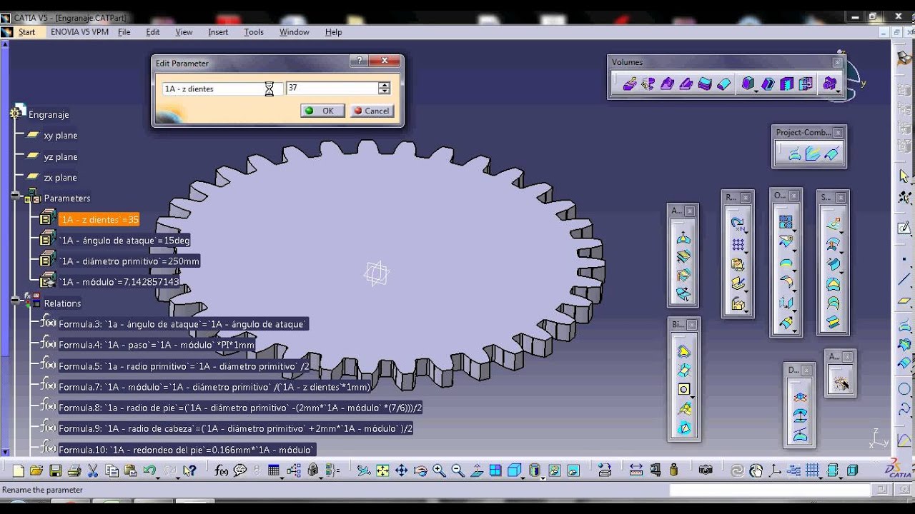The height and width of the screenshot is (514, 915).
Task: Click the Sketcher icon in right toolbar
Action: coord(904,228)
